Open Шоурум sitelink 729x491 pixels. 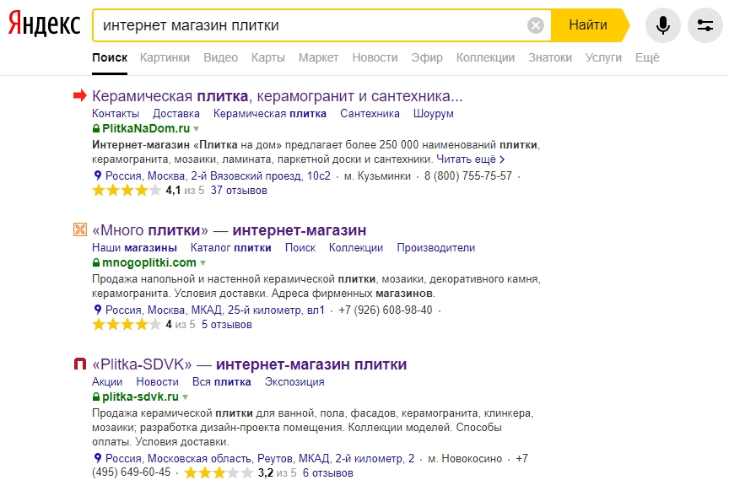(434, 113)
